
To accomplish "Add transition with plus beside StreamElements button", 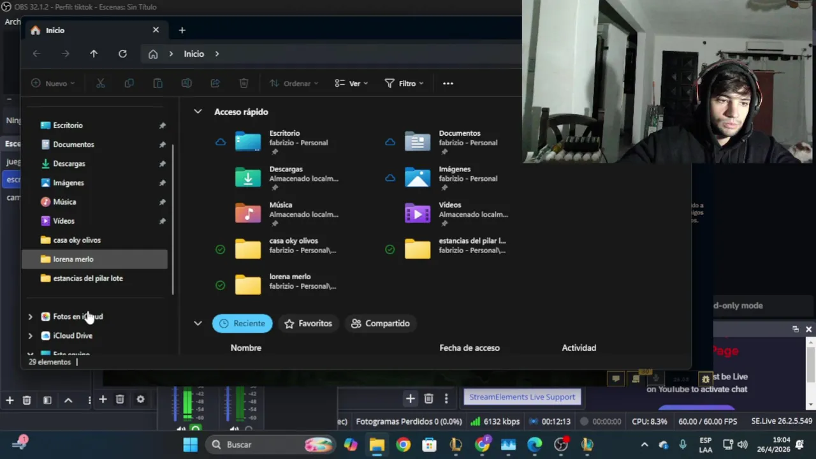I will [411, 398].
